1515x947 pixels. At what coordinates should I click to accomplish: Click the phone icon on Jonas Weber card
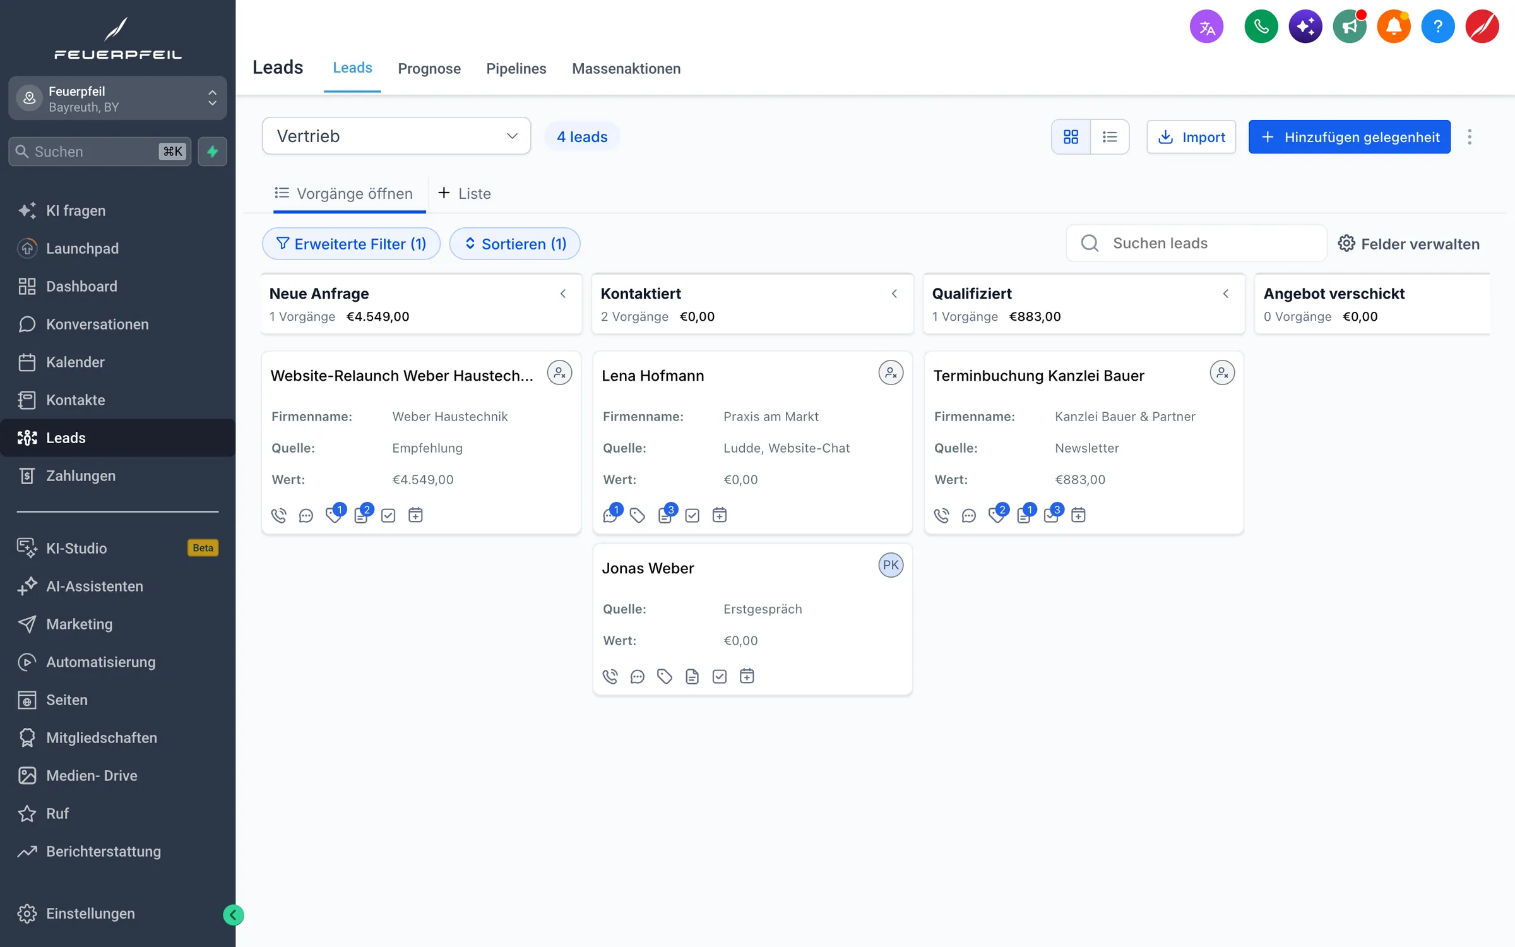(610, 677)
